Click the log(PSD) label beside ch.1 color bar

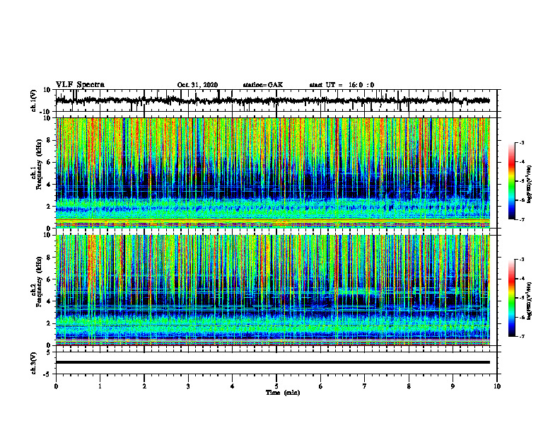(530, 185)
